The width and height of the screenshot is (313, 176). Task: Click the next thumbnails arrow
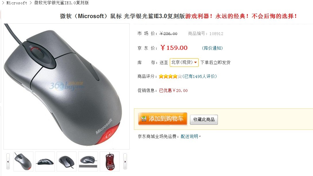pos(125,161)
